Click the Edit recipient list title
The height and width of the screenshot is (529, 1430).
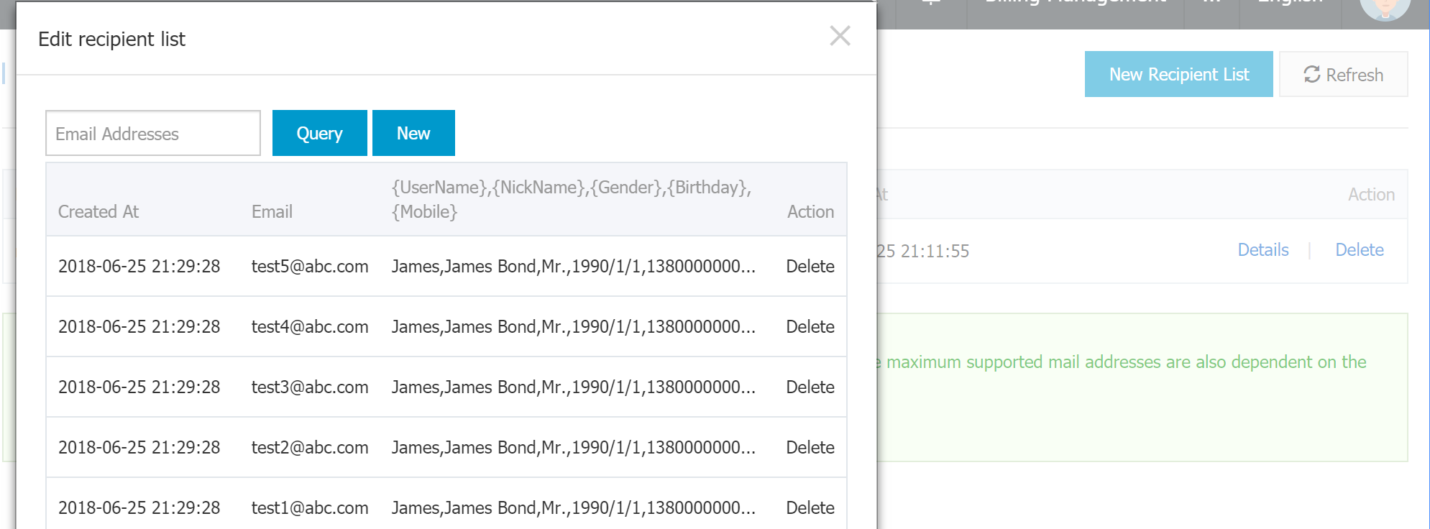[111, 40]
